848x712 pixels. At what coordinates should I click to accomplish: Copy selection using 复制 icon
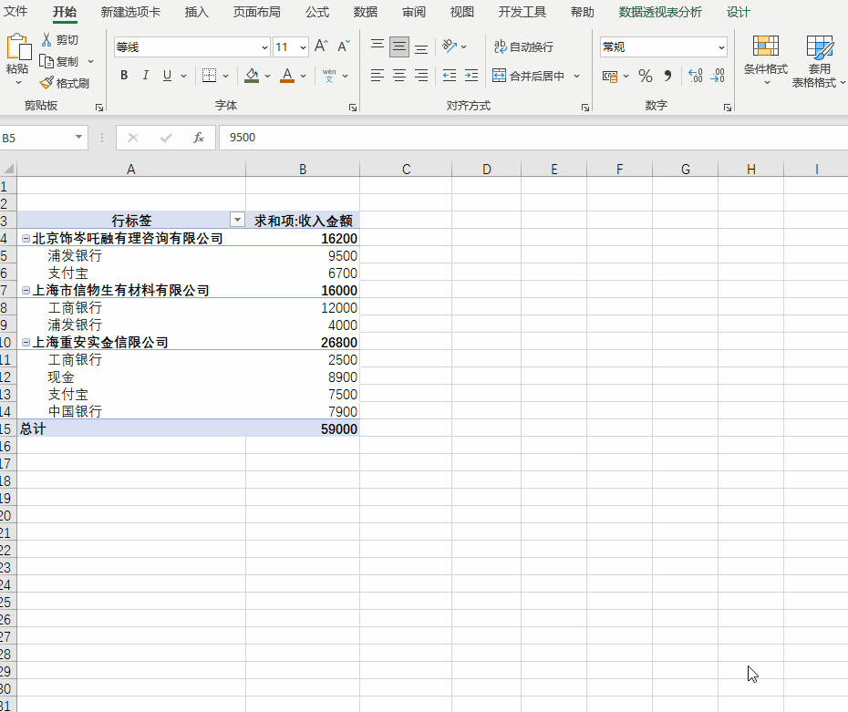tap(47, 62)
